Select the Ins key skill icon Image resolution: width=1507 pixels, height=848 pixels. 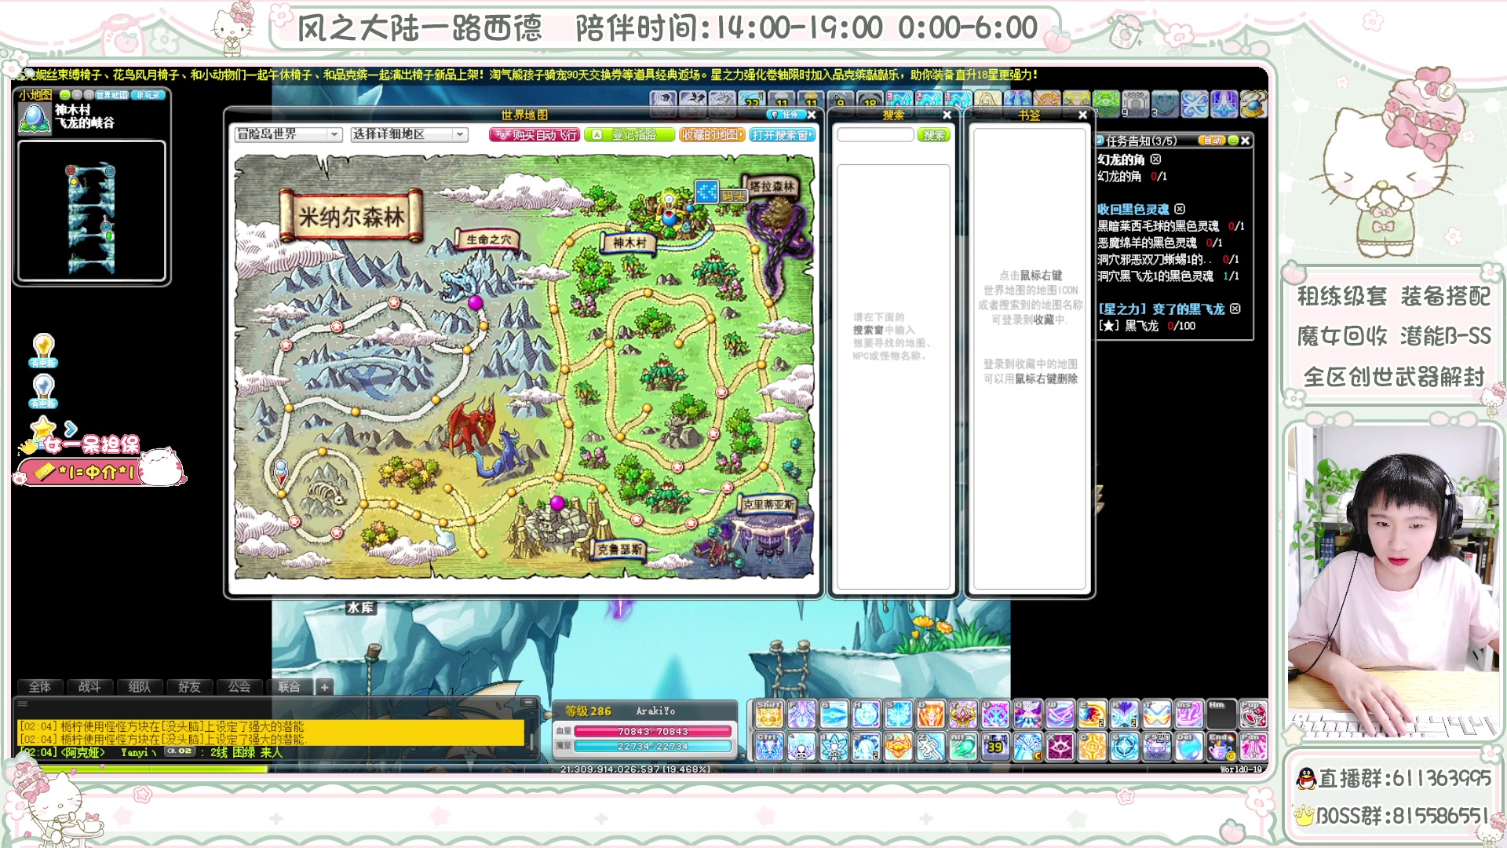pos(1188,715)
